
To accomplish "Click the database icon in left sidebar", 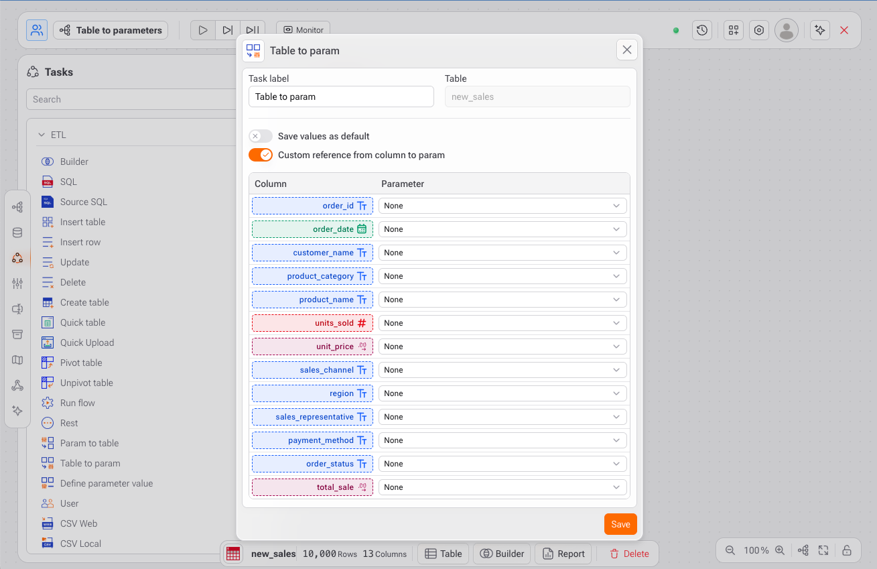I will tap(17, 233).
